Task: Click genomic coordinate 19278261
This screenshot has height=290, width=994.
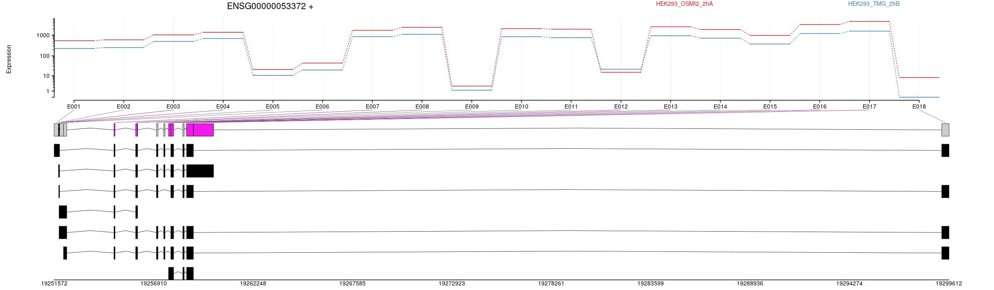Action: [x=551, y=284]
